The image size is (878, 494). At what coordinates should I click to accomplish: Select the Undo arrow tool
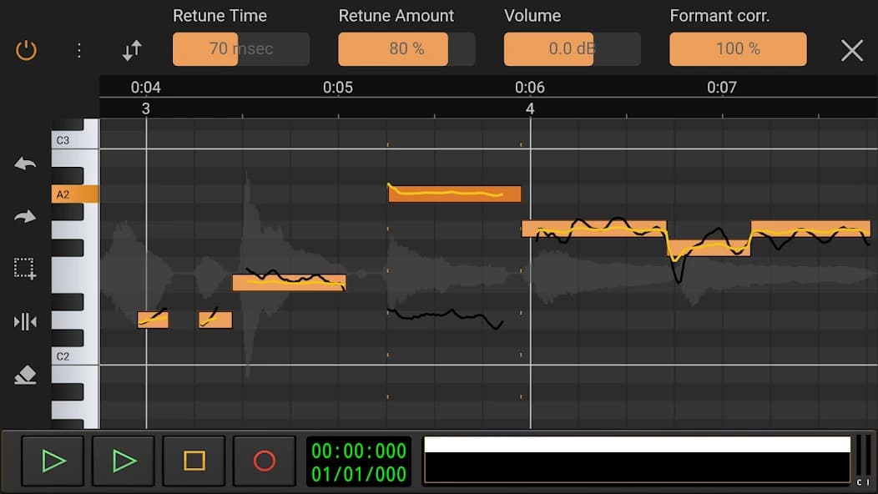pyautogui.click(x=24, y=164)
